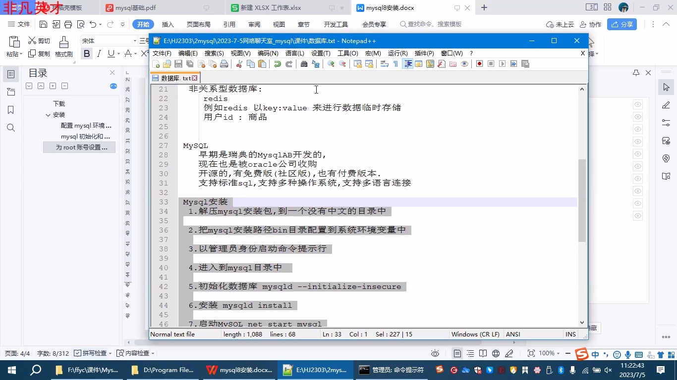This screenshot has width=677, height=380.
Task: Open Find dialog using binoculars icon
Action: coord(304,64)
